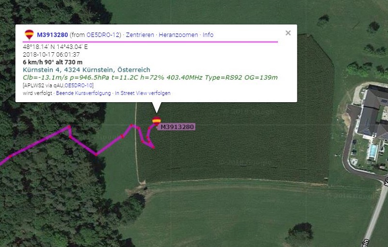Click Heranzoomen to zoom in

[178, 35]
